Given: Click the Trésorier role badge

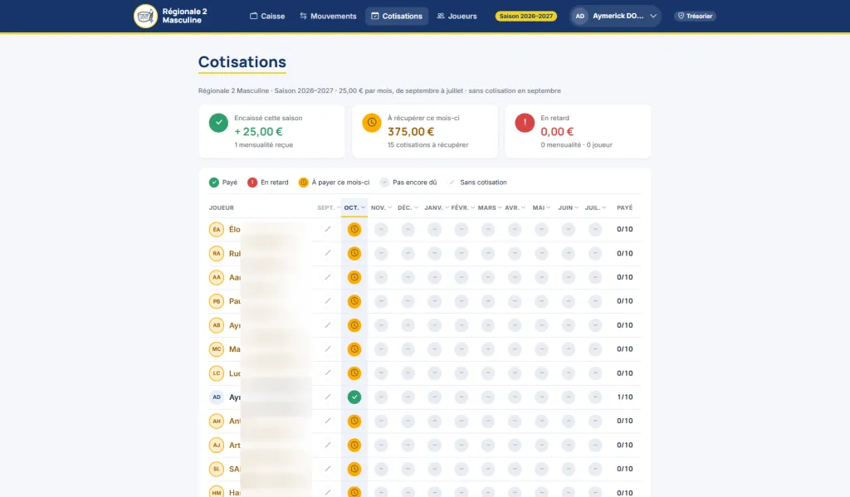Looking at the screenshot, I should (695, 17).
